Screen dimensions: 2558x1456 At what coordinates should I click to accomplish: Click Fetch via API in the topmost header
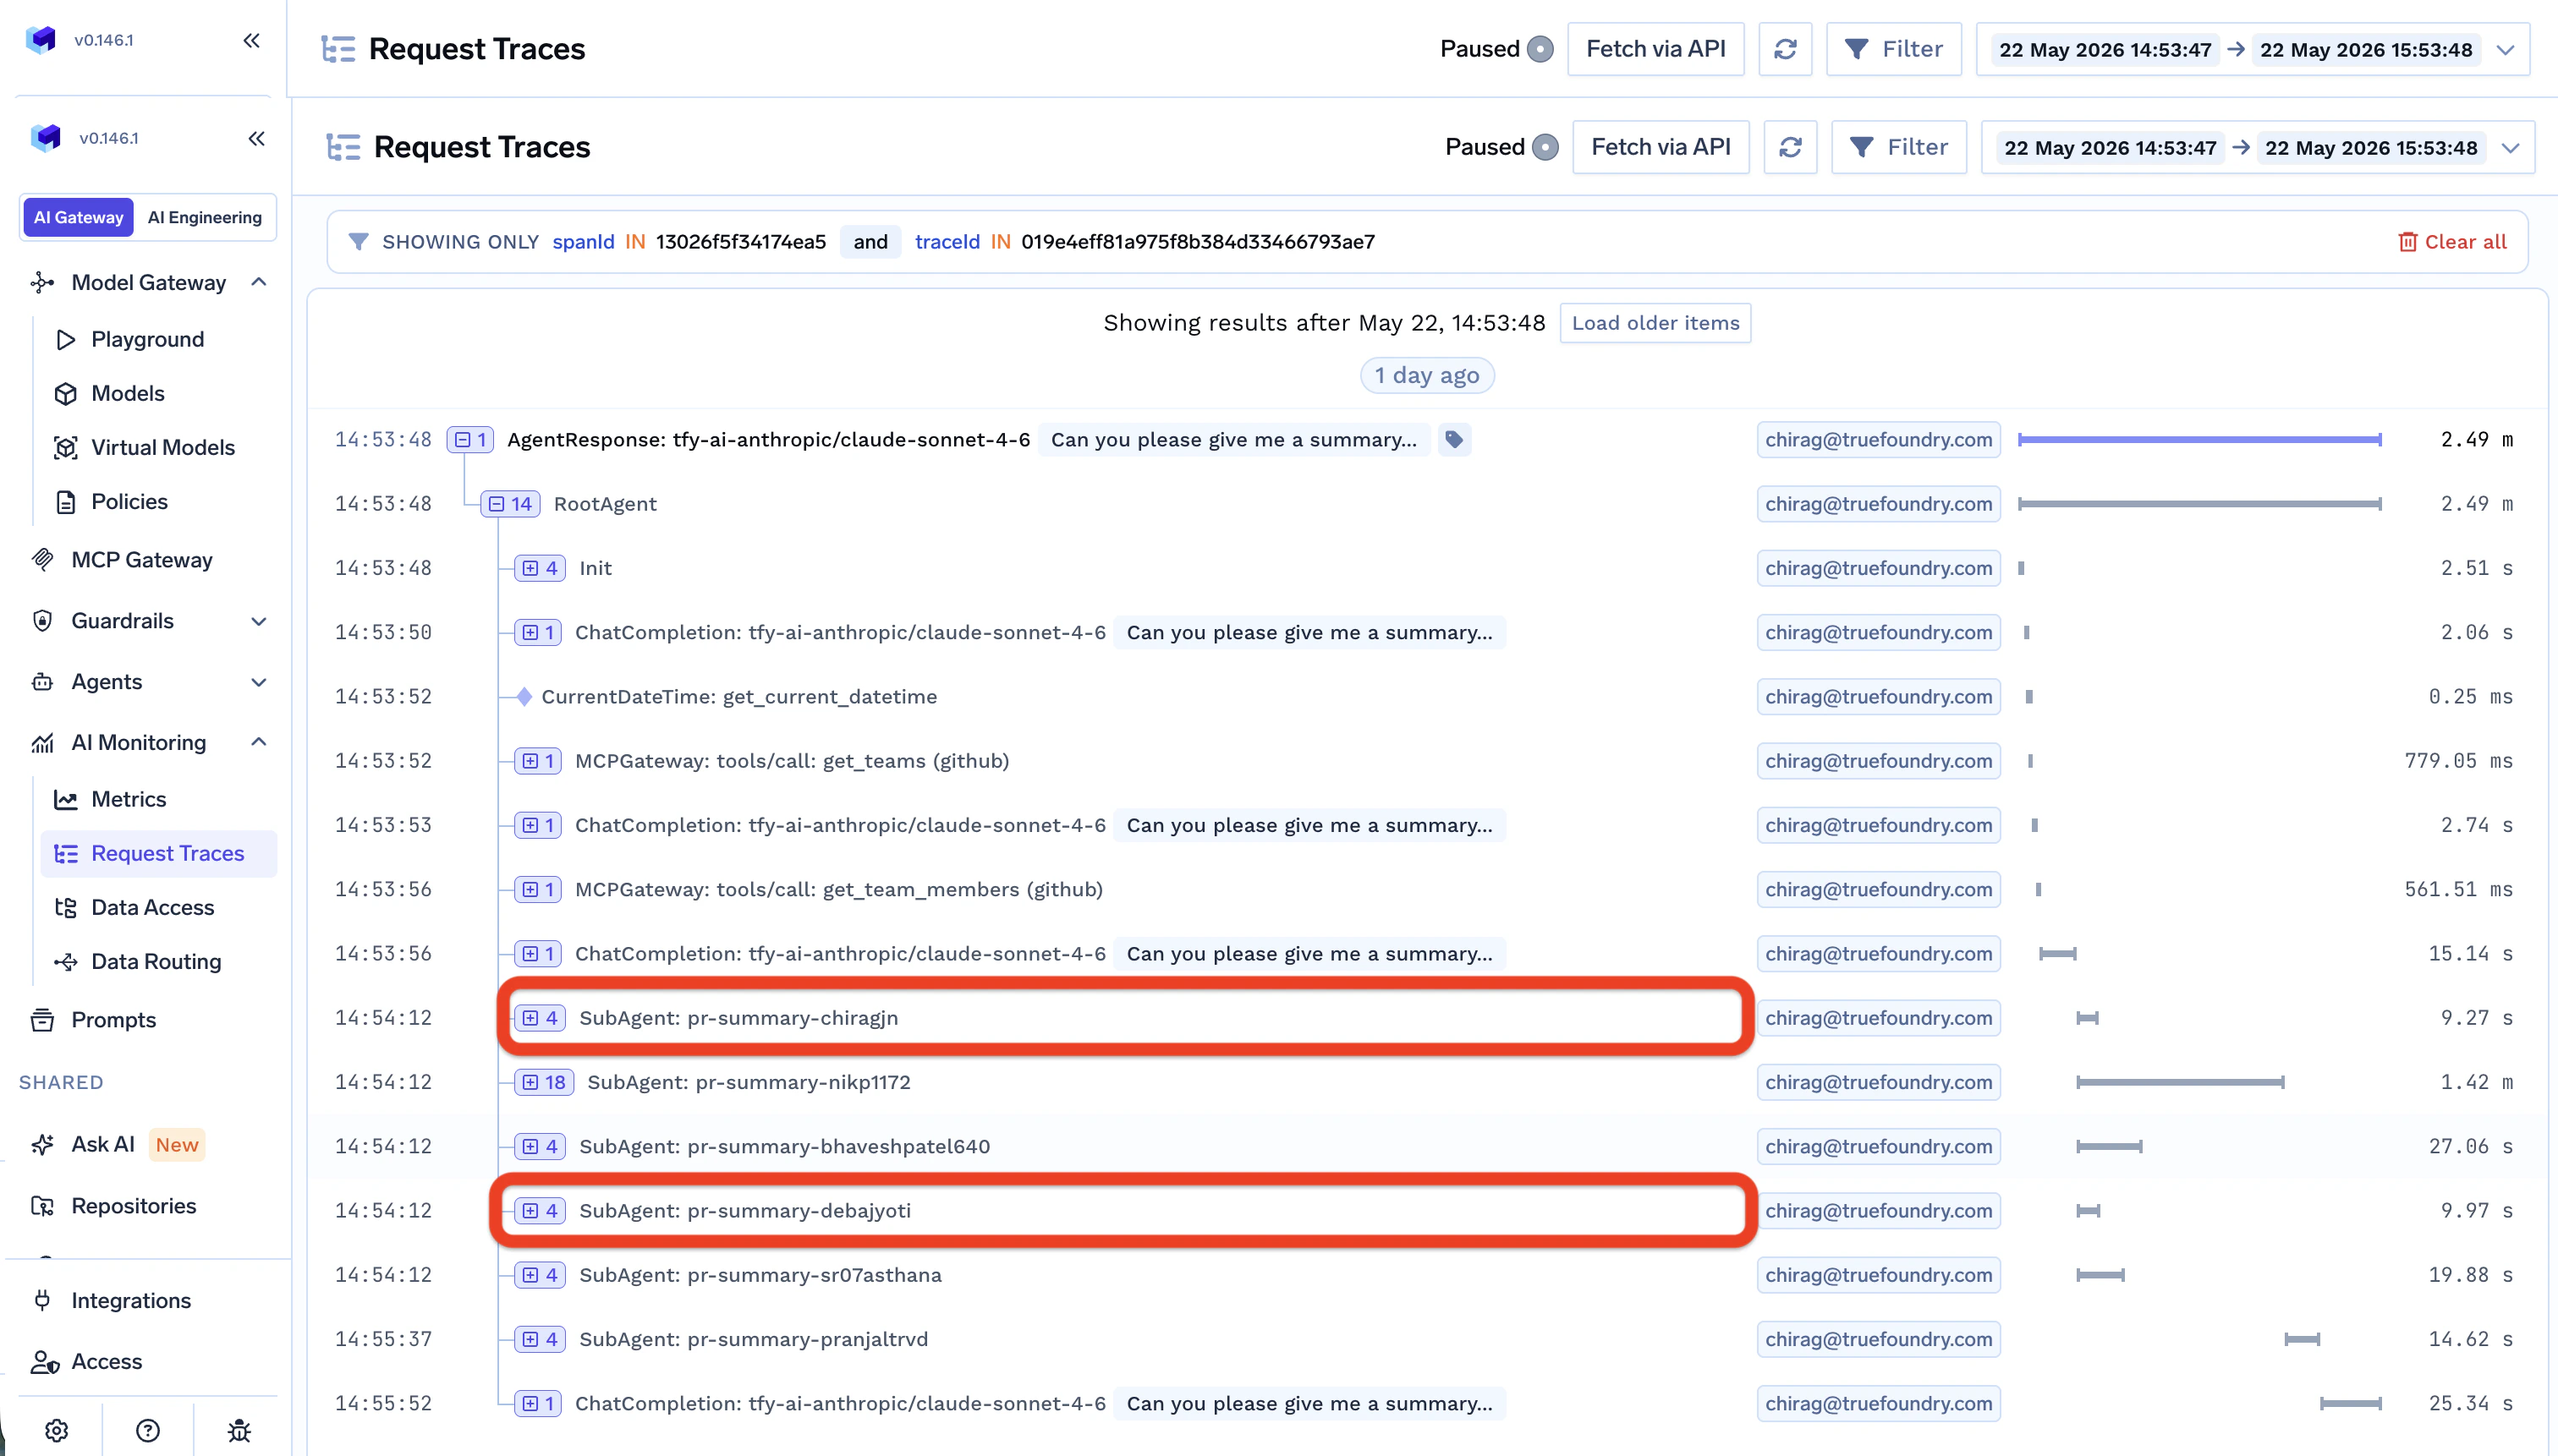click(x=1655, y=49)
